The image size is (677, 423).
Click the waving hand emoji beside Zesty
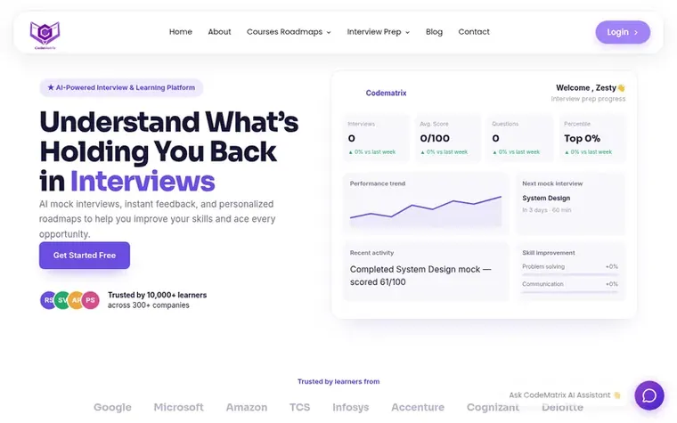point(621,88)
